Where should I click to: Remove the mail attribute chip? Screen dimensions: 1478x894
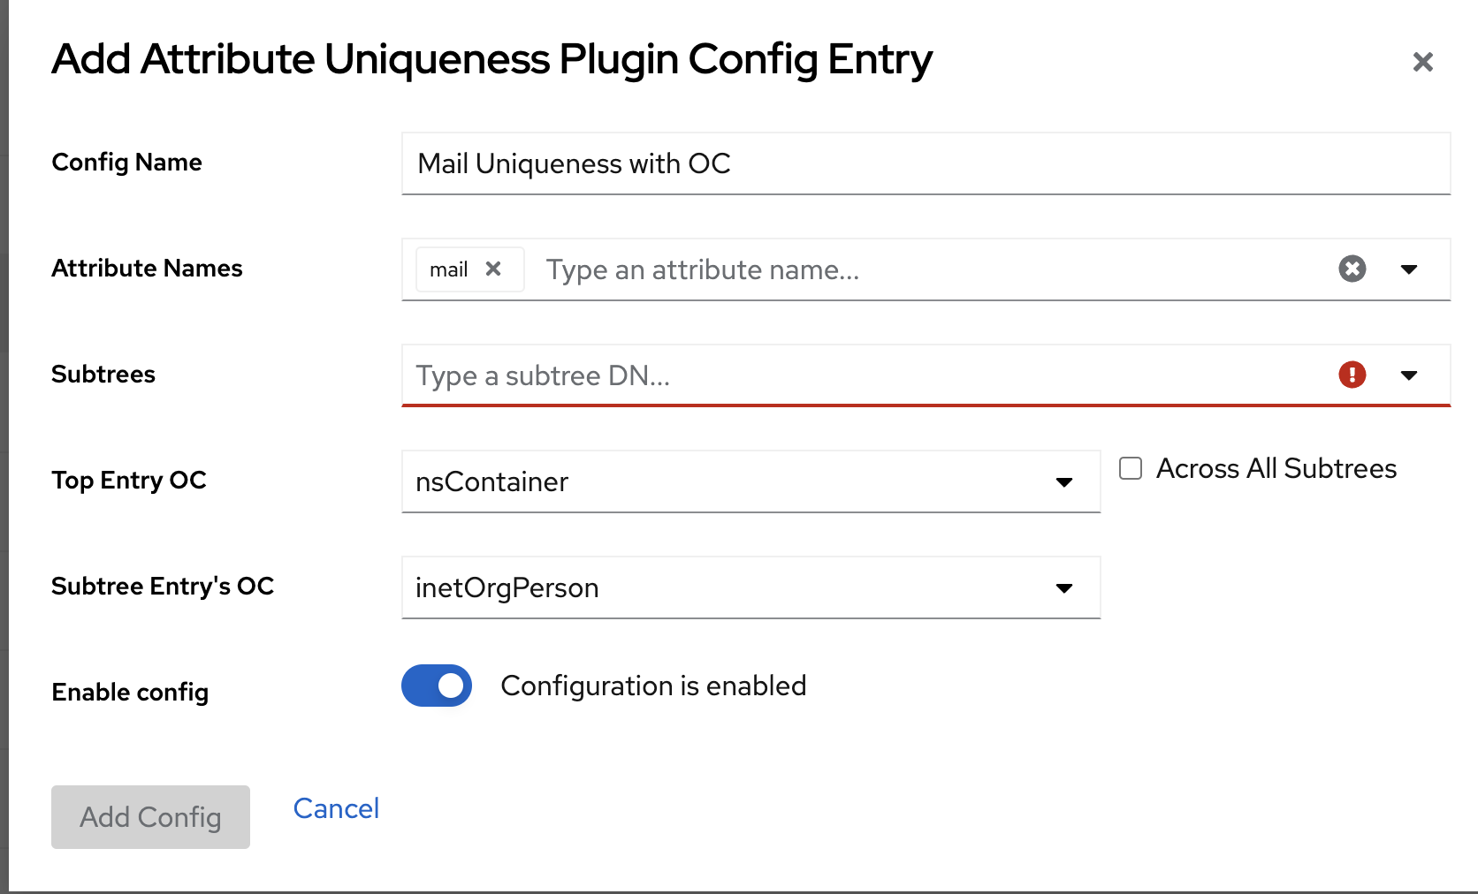[493, 269]
